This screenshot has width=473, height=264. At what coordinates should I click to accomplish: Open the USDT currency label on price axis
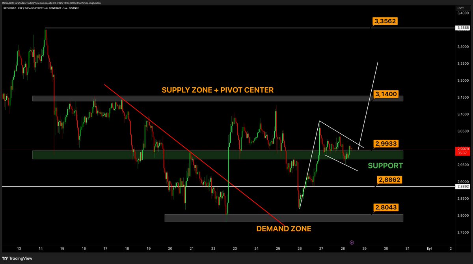[460, 8]
